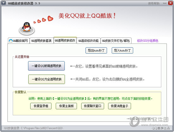The width and height of the screenshot is (174, 132).
Task: Open the title bar dropdown menu icon
Action: coord(3,3)
